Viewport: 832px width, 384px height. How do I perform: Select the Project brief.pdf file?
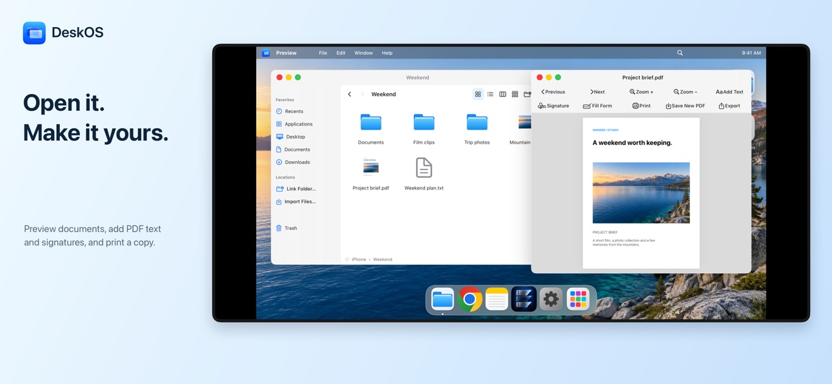click(x=371, y=168)
